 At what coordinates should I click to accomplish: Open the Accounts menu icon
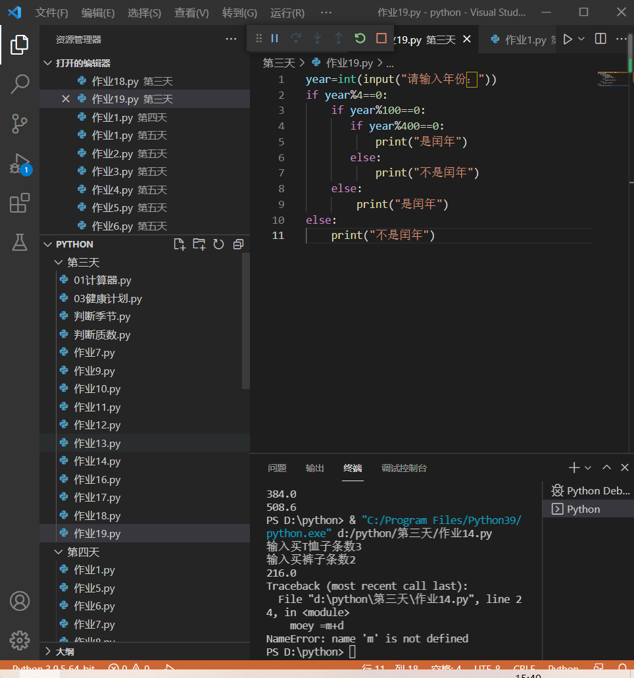click(20, 601)
